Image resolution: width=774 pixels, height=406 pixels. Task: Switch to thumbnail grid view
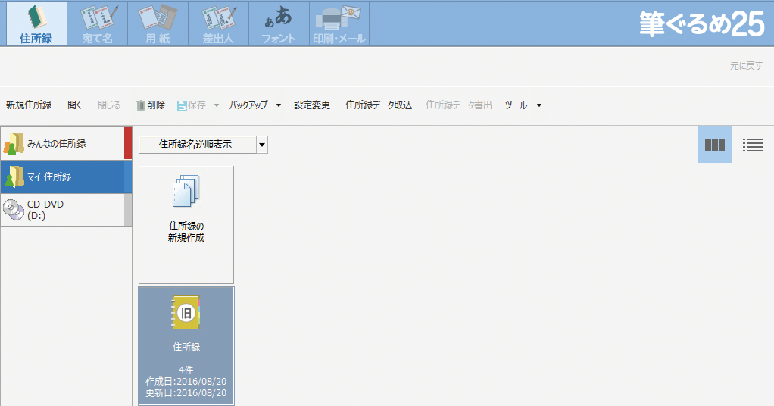(x=715, y=145)
